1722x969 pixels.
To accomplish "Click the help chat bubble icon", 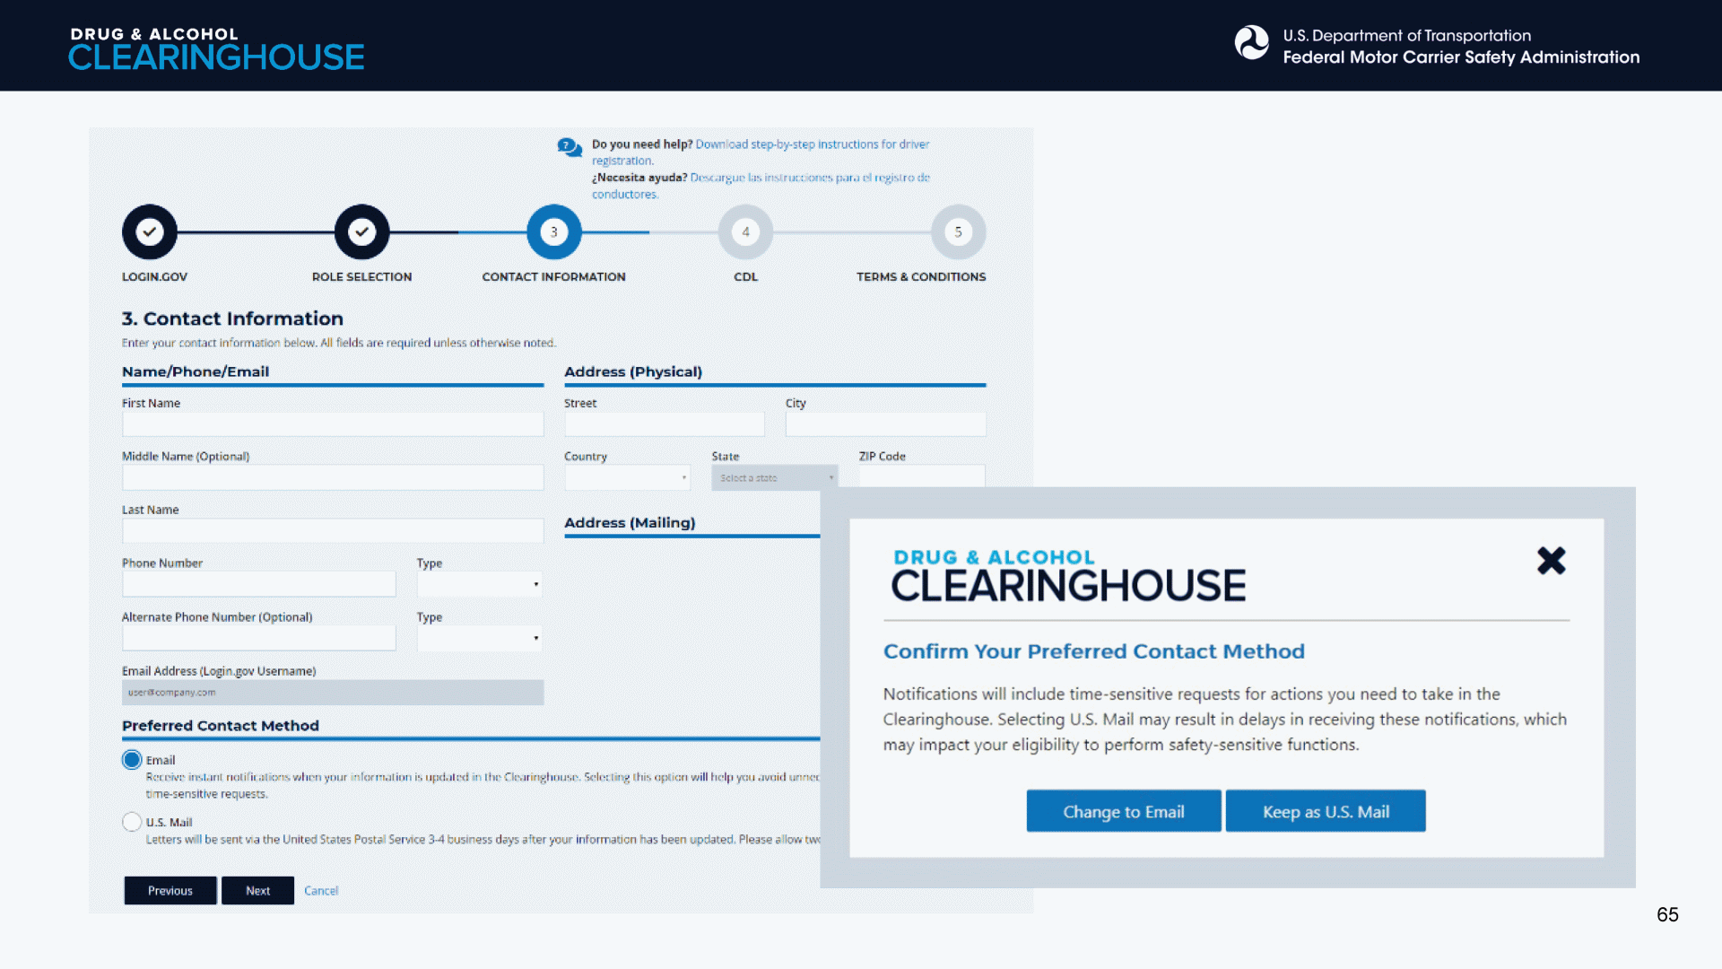I will click(x=569, y=147).
